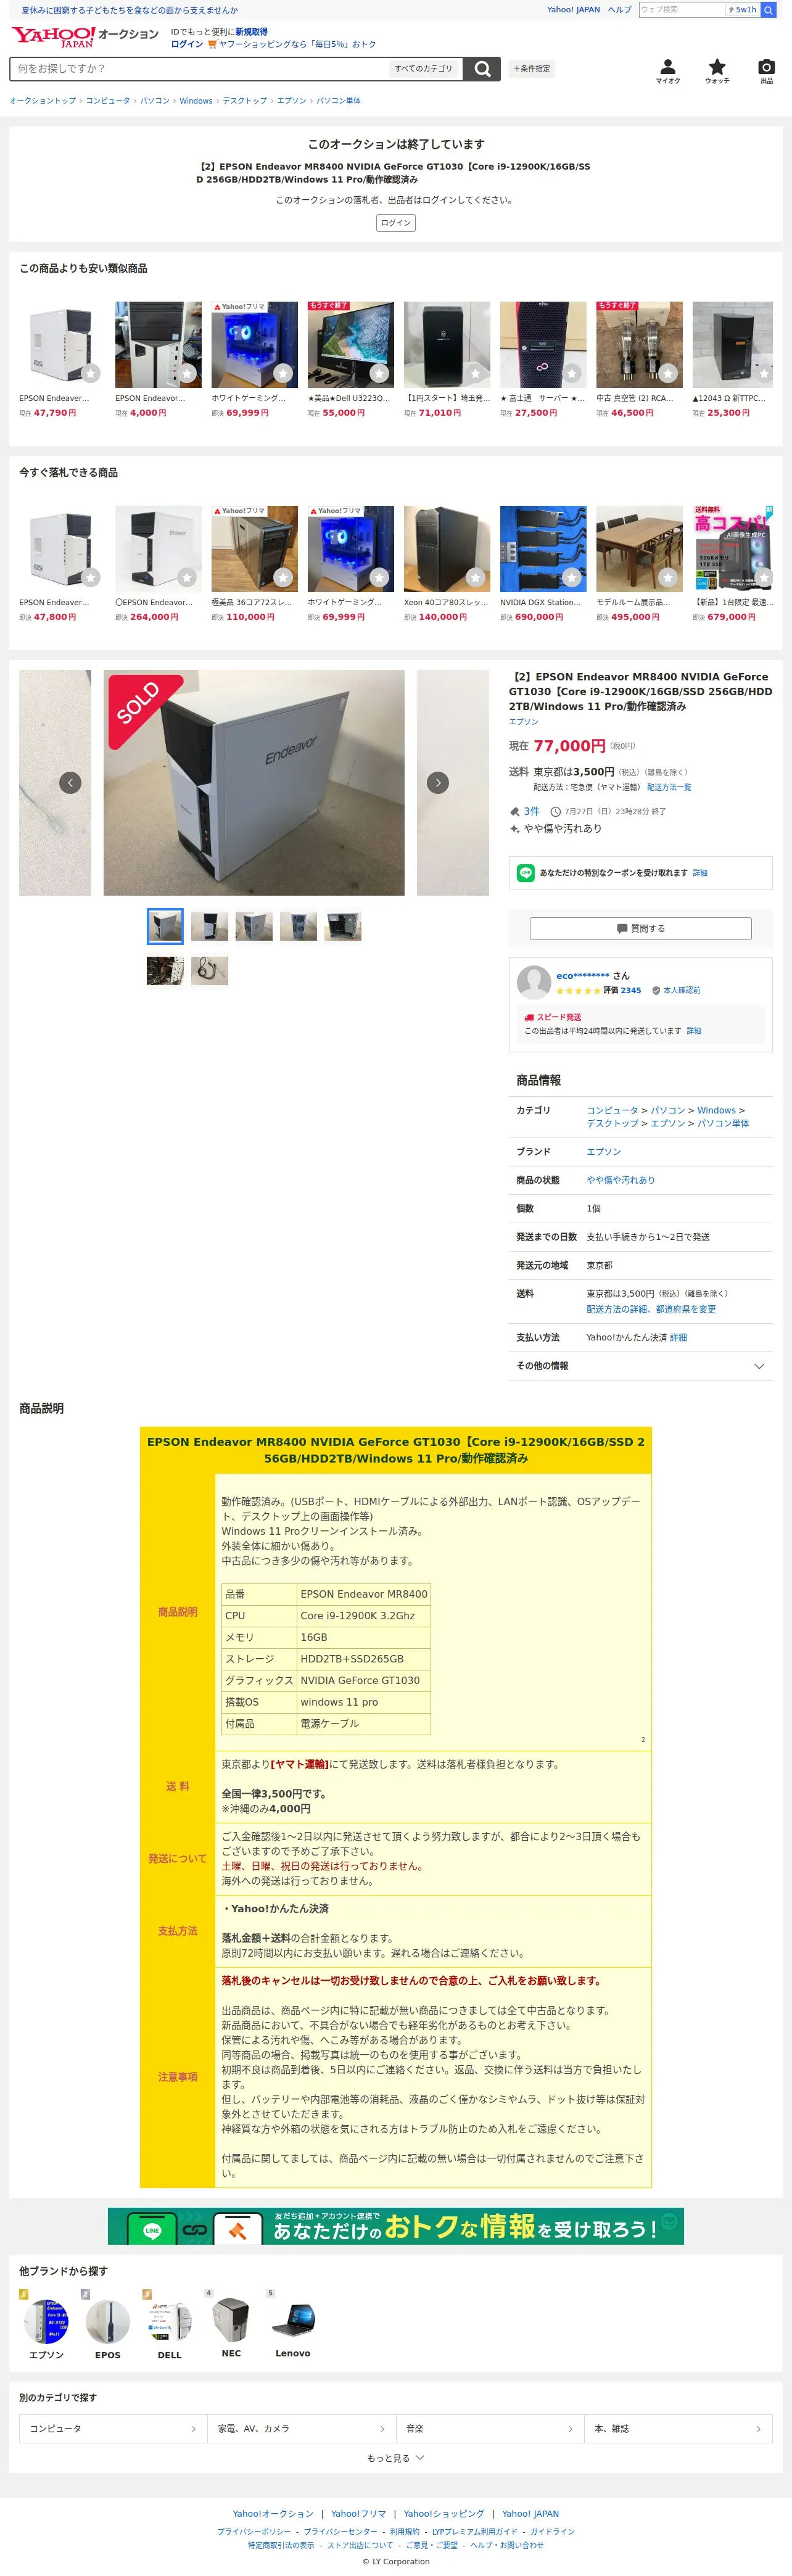Screen dimensions: 792x2576
Task: Click the Yahoo! JAPAN auction logo
Action: pos(84,37)
